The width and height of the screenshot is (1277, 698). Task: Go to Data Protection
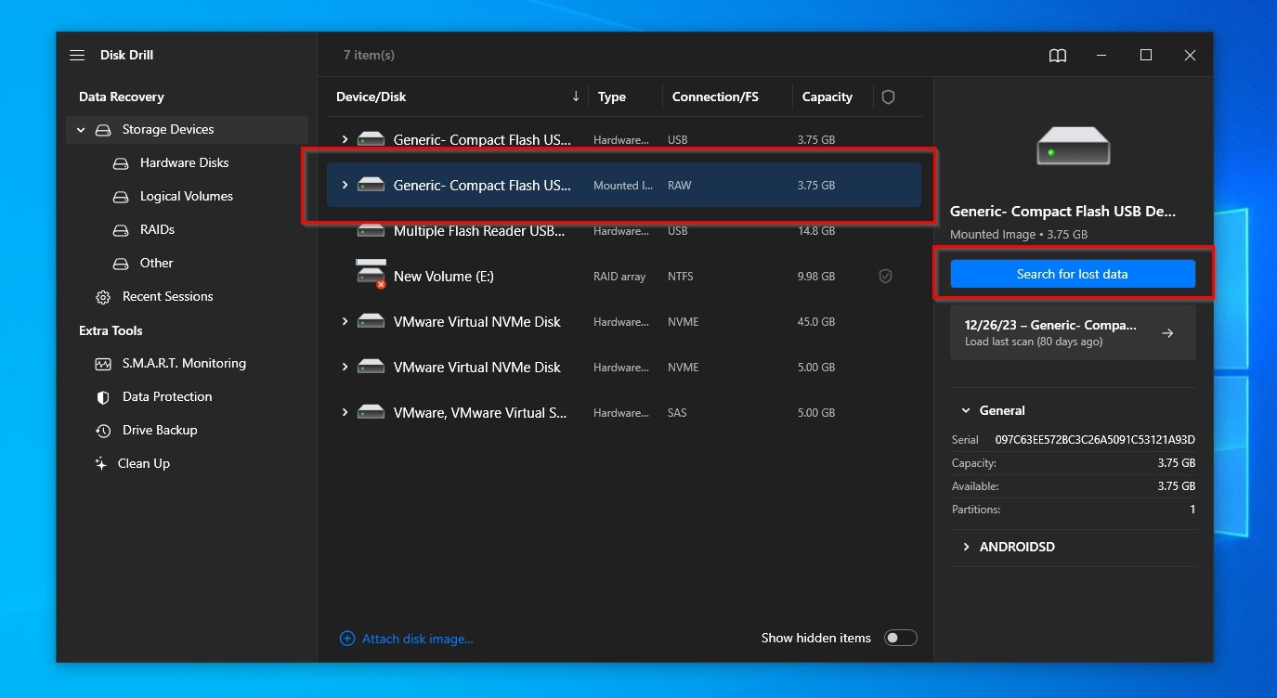tap(167, 397)
